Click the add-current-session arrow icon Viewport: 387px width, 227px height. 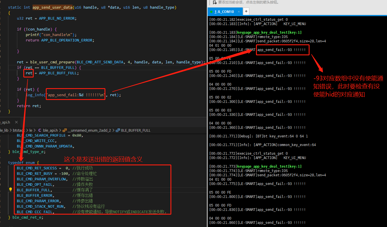click(215, 2)
